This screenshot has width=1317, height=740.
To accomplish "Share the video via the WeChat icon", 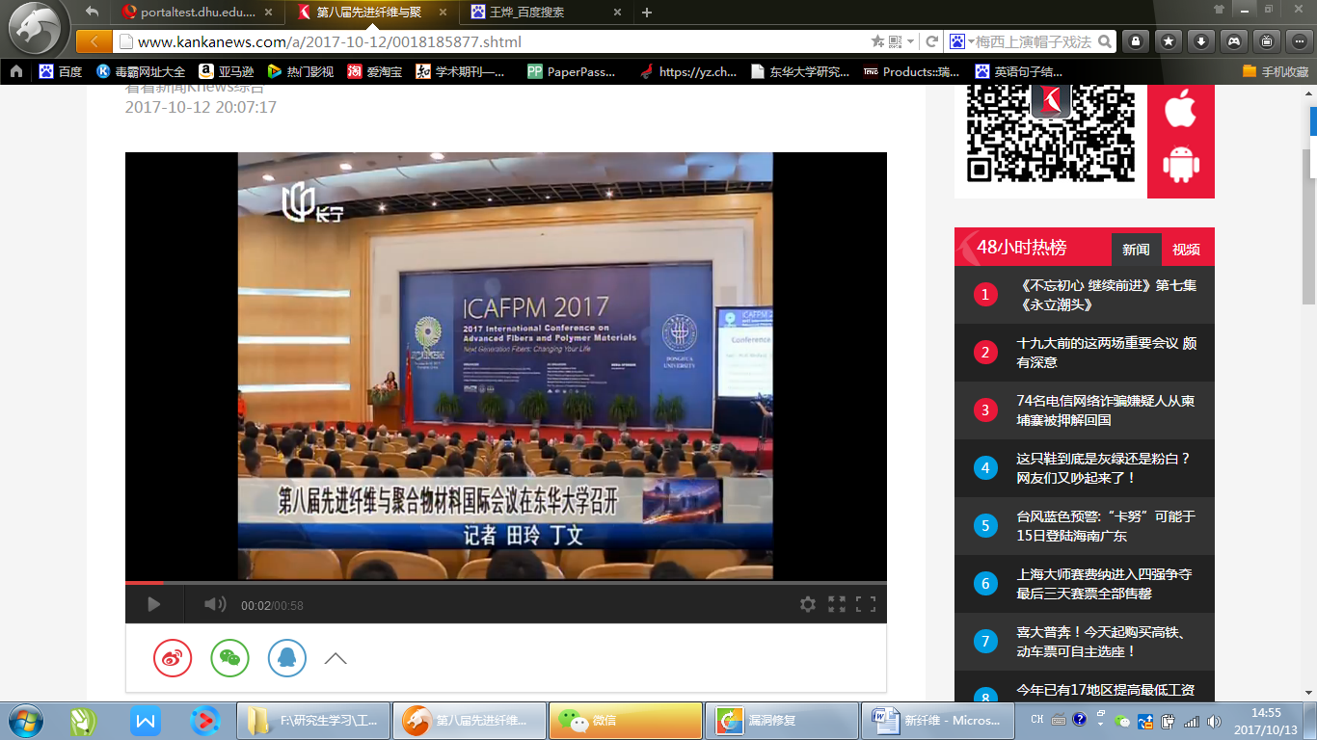I will click(x=229, y=658).
